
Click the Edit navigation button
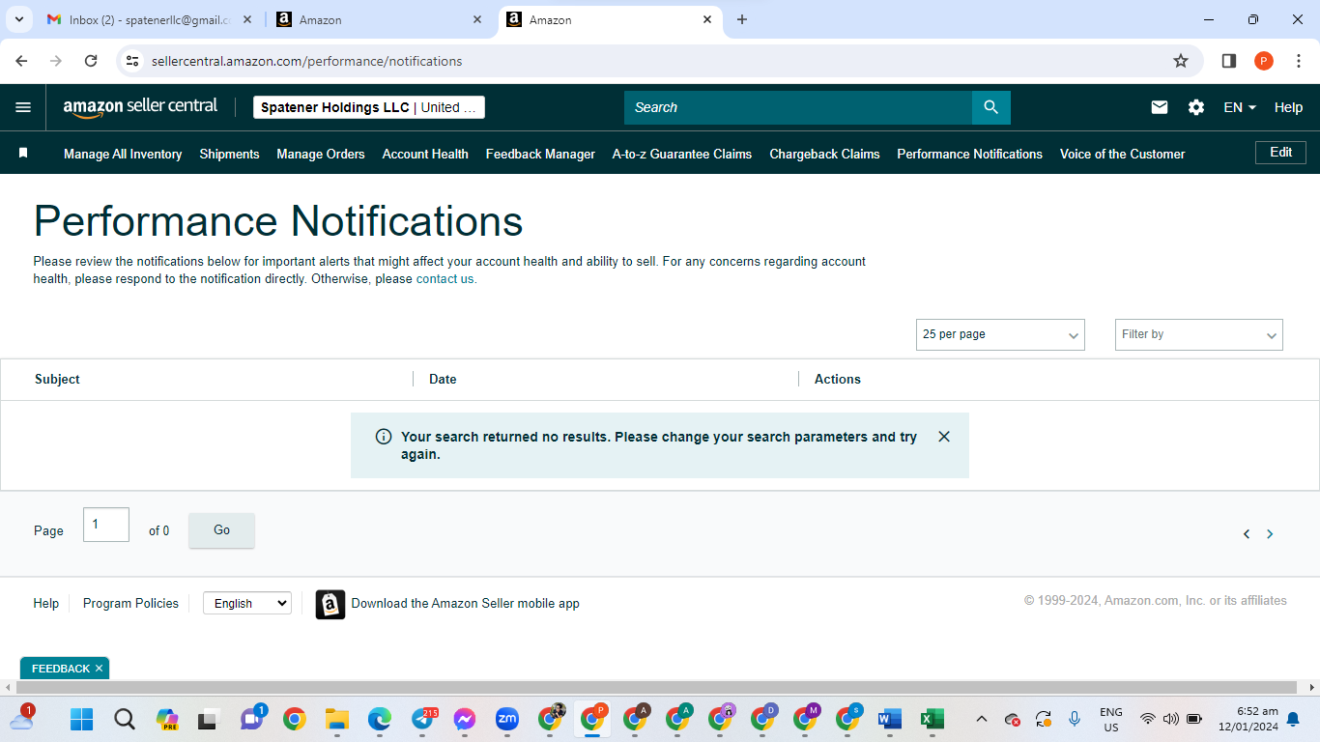click(x=1280, y=153)
